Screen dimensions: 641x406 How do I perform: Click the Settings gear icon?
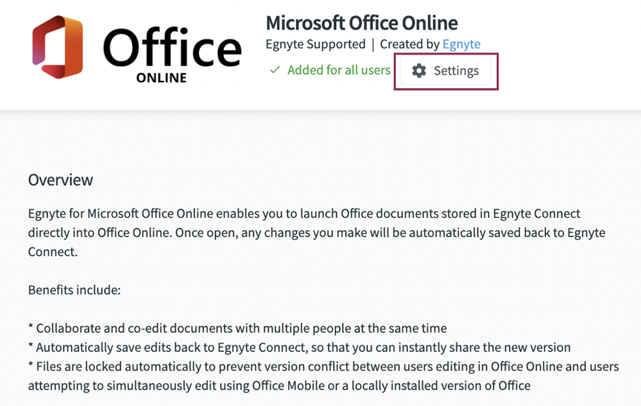pos(418,71)
